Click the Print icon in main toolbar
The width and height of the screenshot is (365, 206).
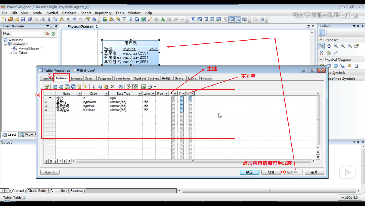(42, 19)
